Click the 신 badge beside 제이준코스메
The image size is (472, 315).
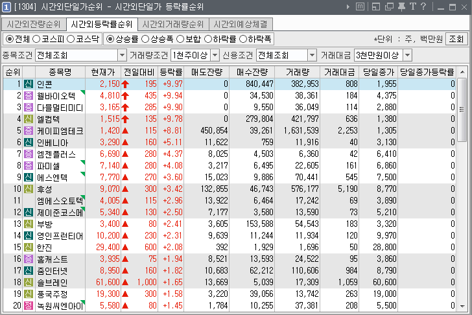tap(29, 213)
